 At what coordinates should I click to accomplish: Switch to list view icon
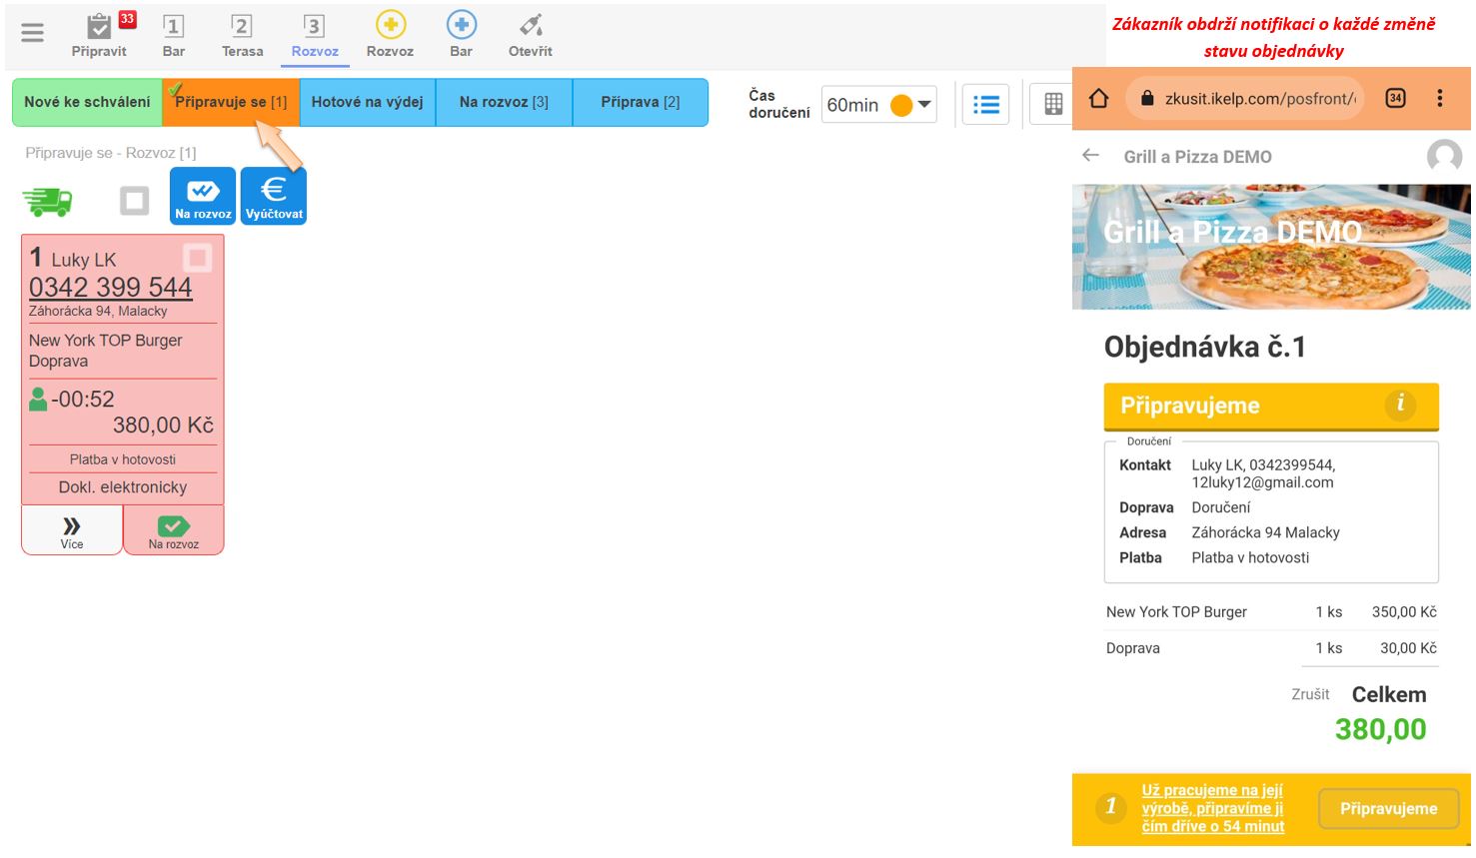click(985, 104)
